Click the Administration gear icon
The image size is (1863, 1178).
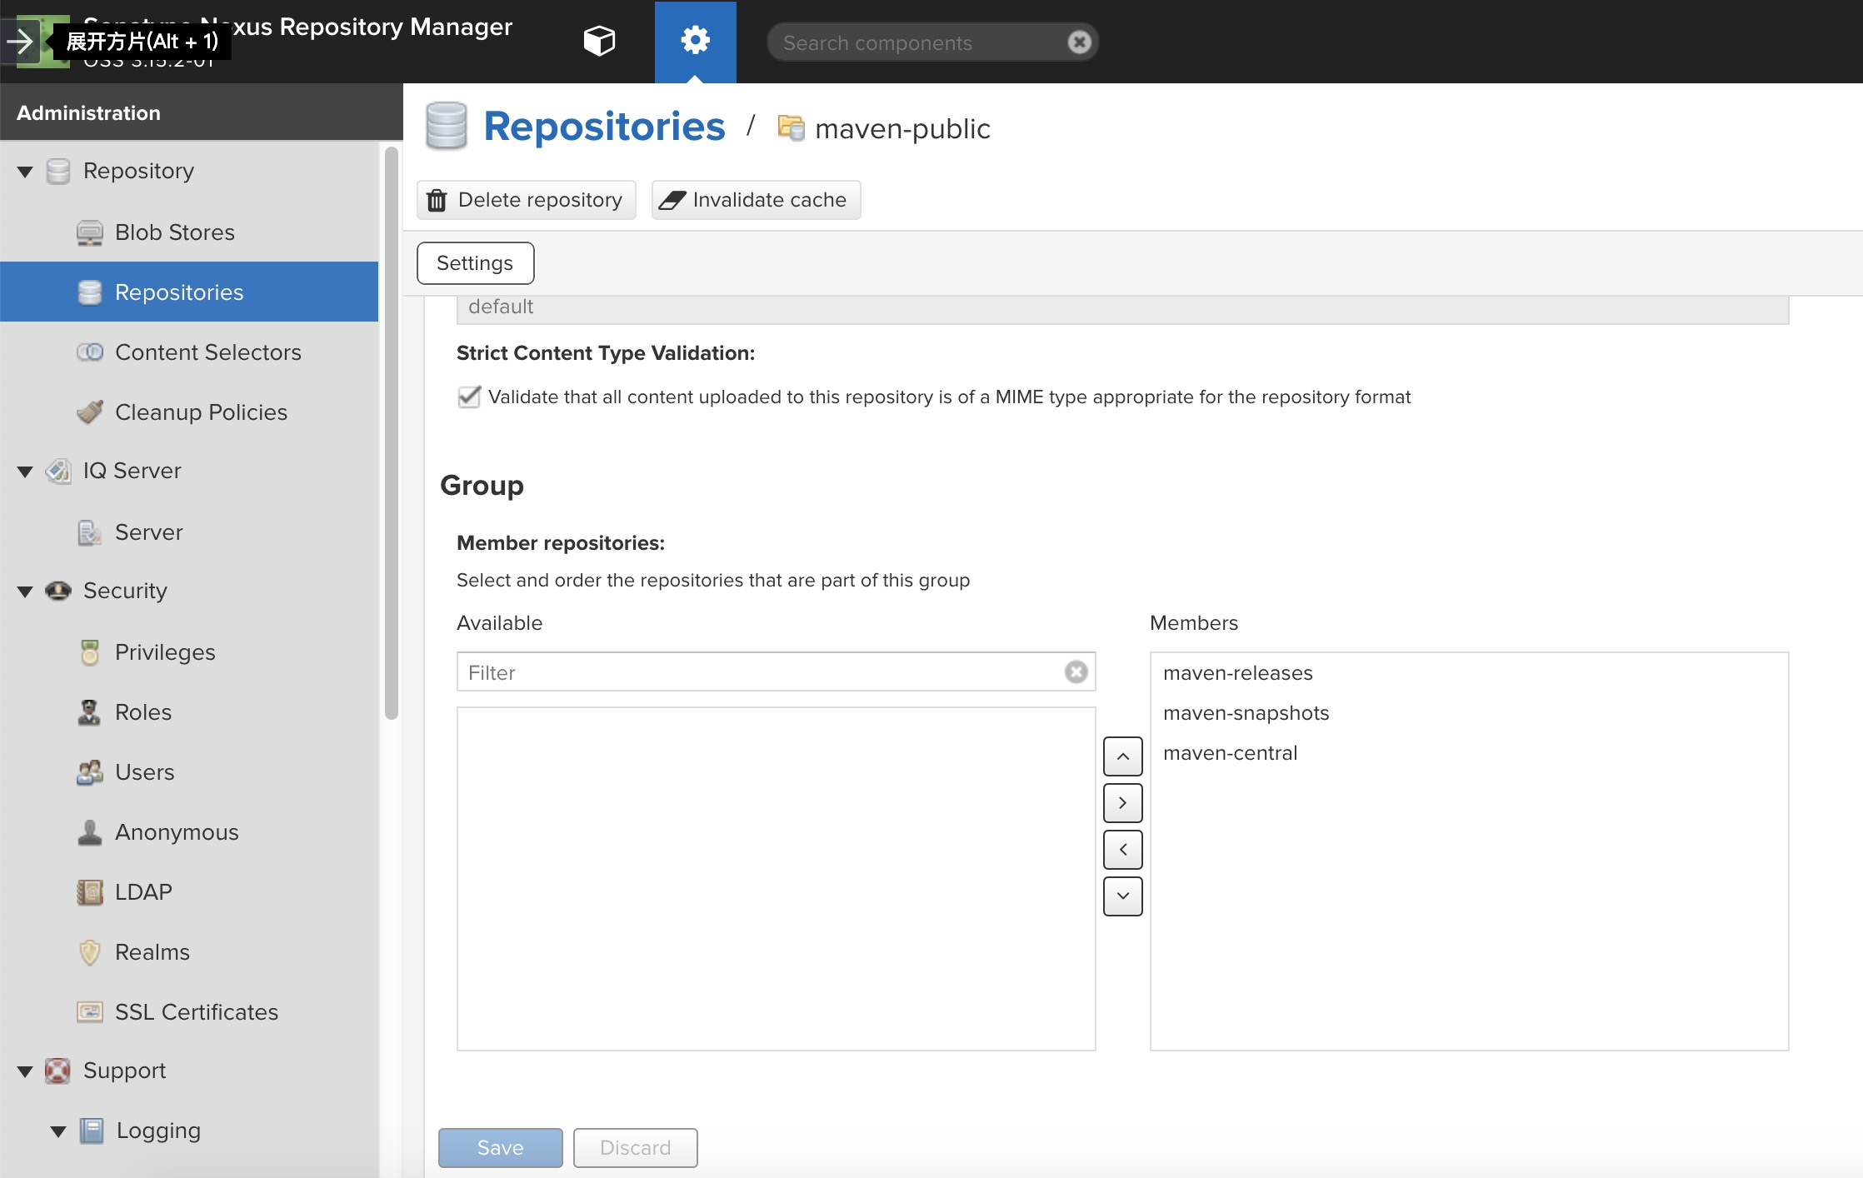(695, 41)
